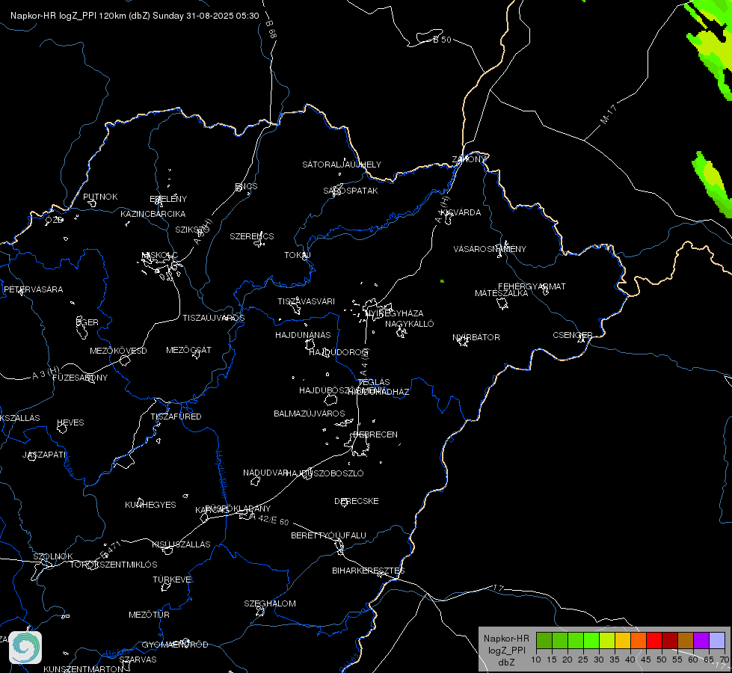Click the PUTNOK label

point(100,197)
